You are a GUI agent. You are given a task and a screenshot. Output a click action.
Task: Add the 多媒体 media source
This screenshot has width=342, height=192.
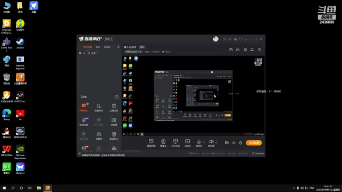coord(188,143)
